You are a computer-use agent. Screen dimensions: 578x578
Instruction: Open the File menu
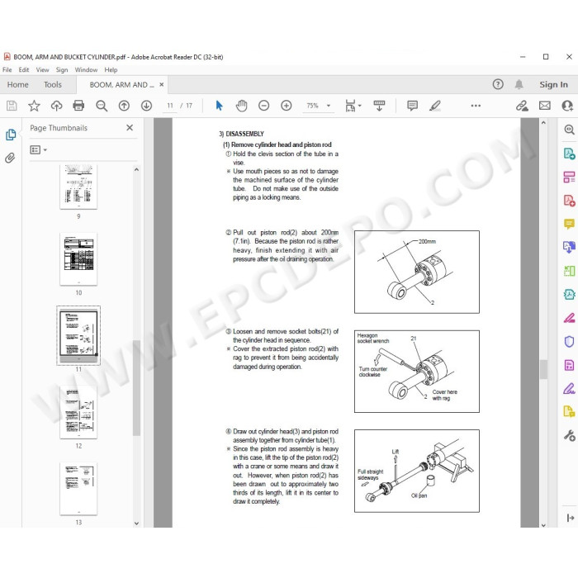(7, 69)
